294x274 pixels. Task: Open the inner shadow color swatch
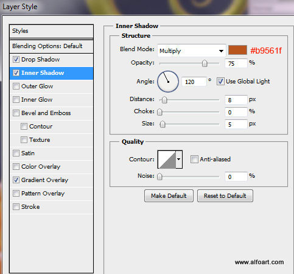(x=237, y=50)
